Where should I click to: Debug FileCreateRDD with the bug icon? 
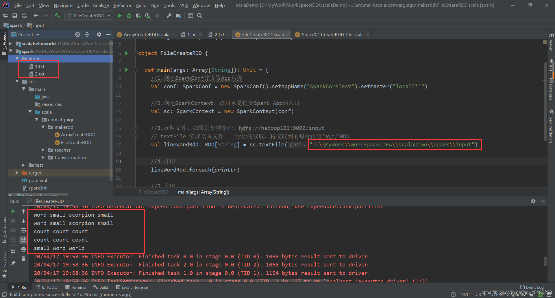pyautogui.click(x=129, y=16)
